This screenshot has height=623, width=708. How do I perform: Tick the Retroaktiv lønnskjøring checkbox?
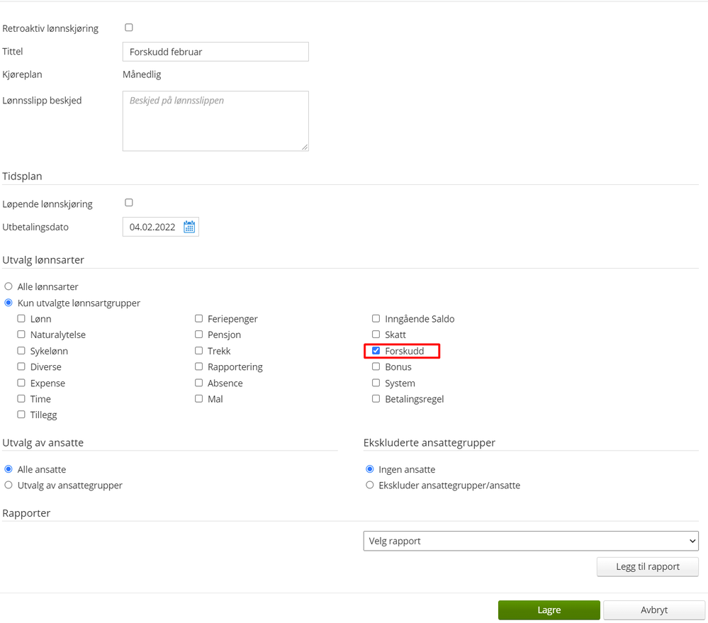129,28
